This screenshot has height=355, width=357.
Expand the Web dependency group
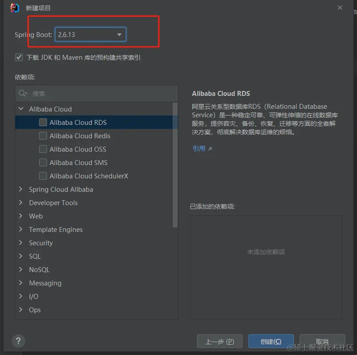click(21, 216)
